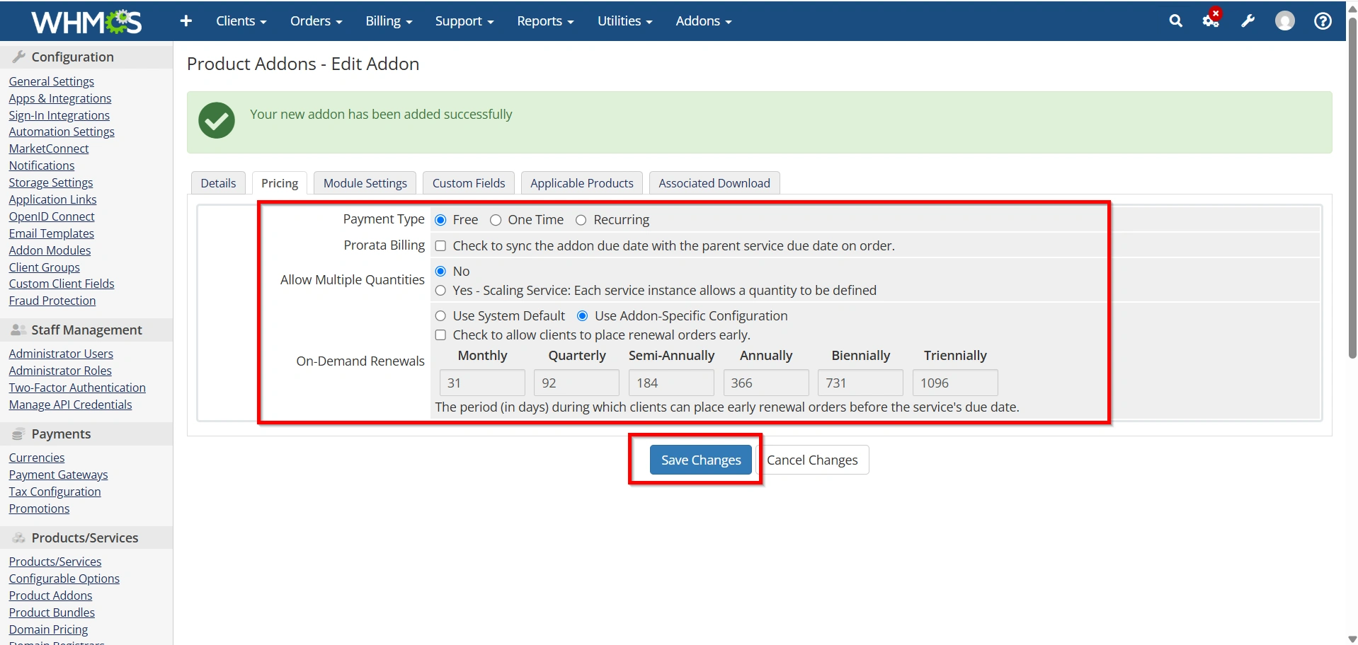This screenshot has width=1358, height=645.
Task: Switch to the Module Settings tab
Action: pyautogui.click(x=365, y=183)
